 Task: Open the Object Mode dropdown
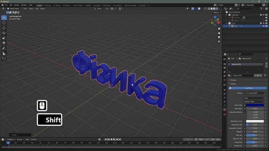(x=14, y=9)
